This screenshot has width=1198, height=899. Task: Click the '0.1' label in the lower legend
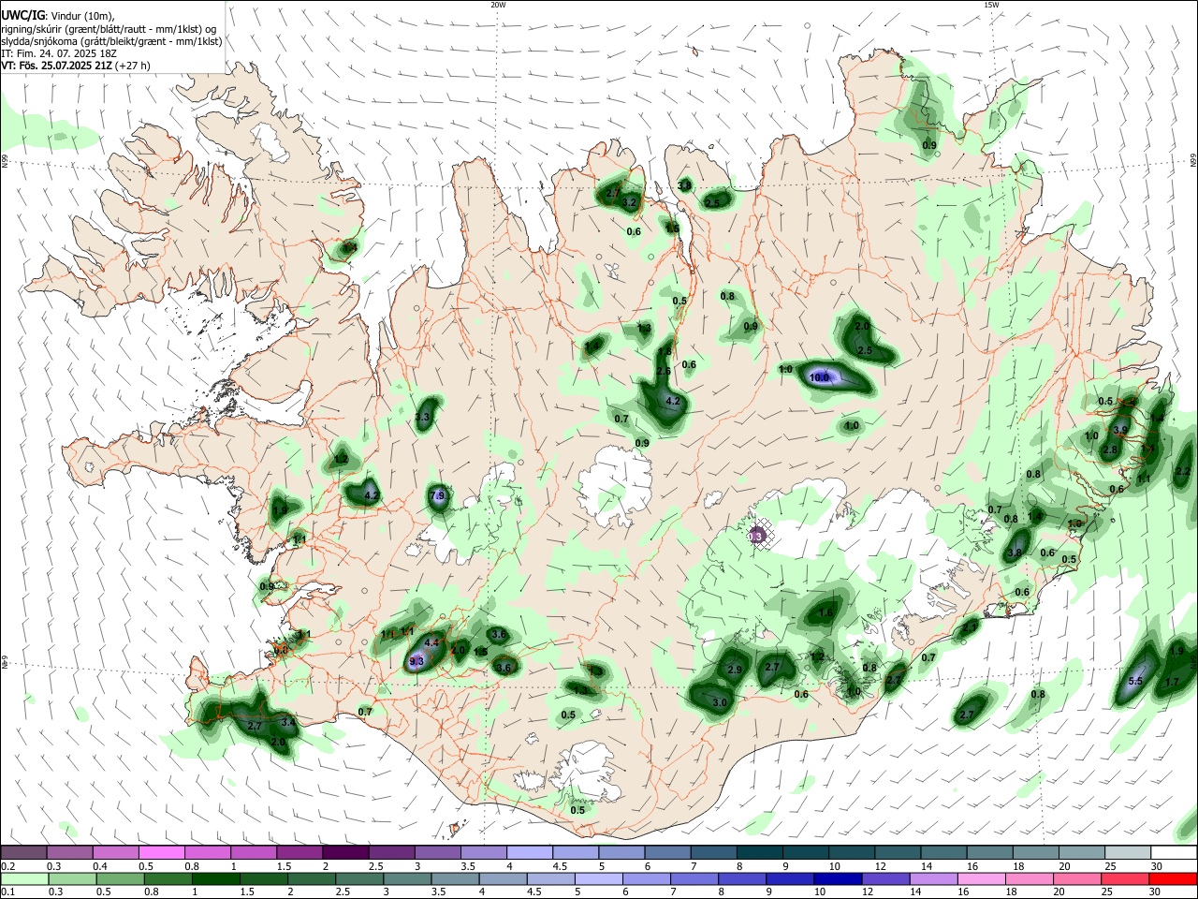[x=7, y=892]
